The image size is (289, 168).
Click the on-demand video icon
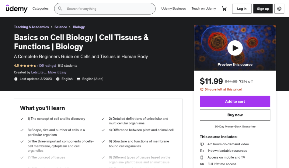pos(202,144)
